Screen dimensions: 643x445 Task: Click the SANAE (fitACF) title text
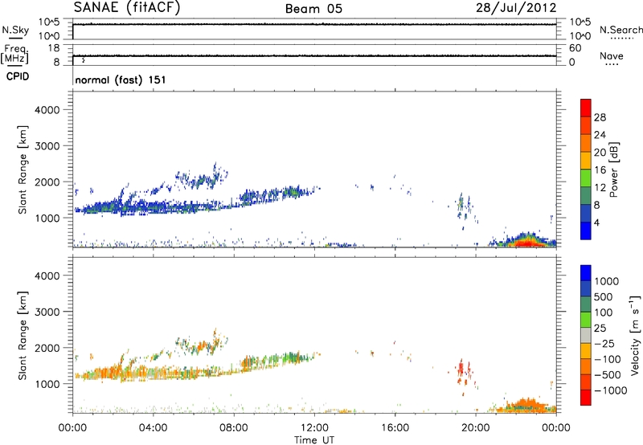click(x=127, y=8)
